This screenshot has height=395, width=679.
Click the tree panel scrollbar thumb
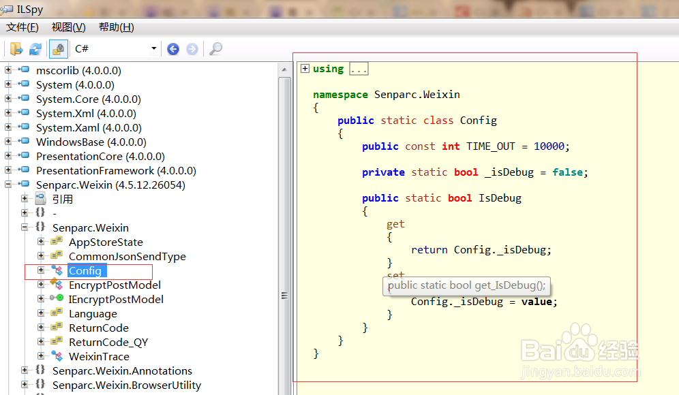point(284,236)
